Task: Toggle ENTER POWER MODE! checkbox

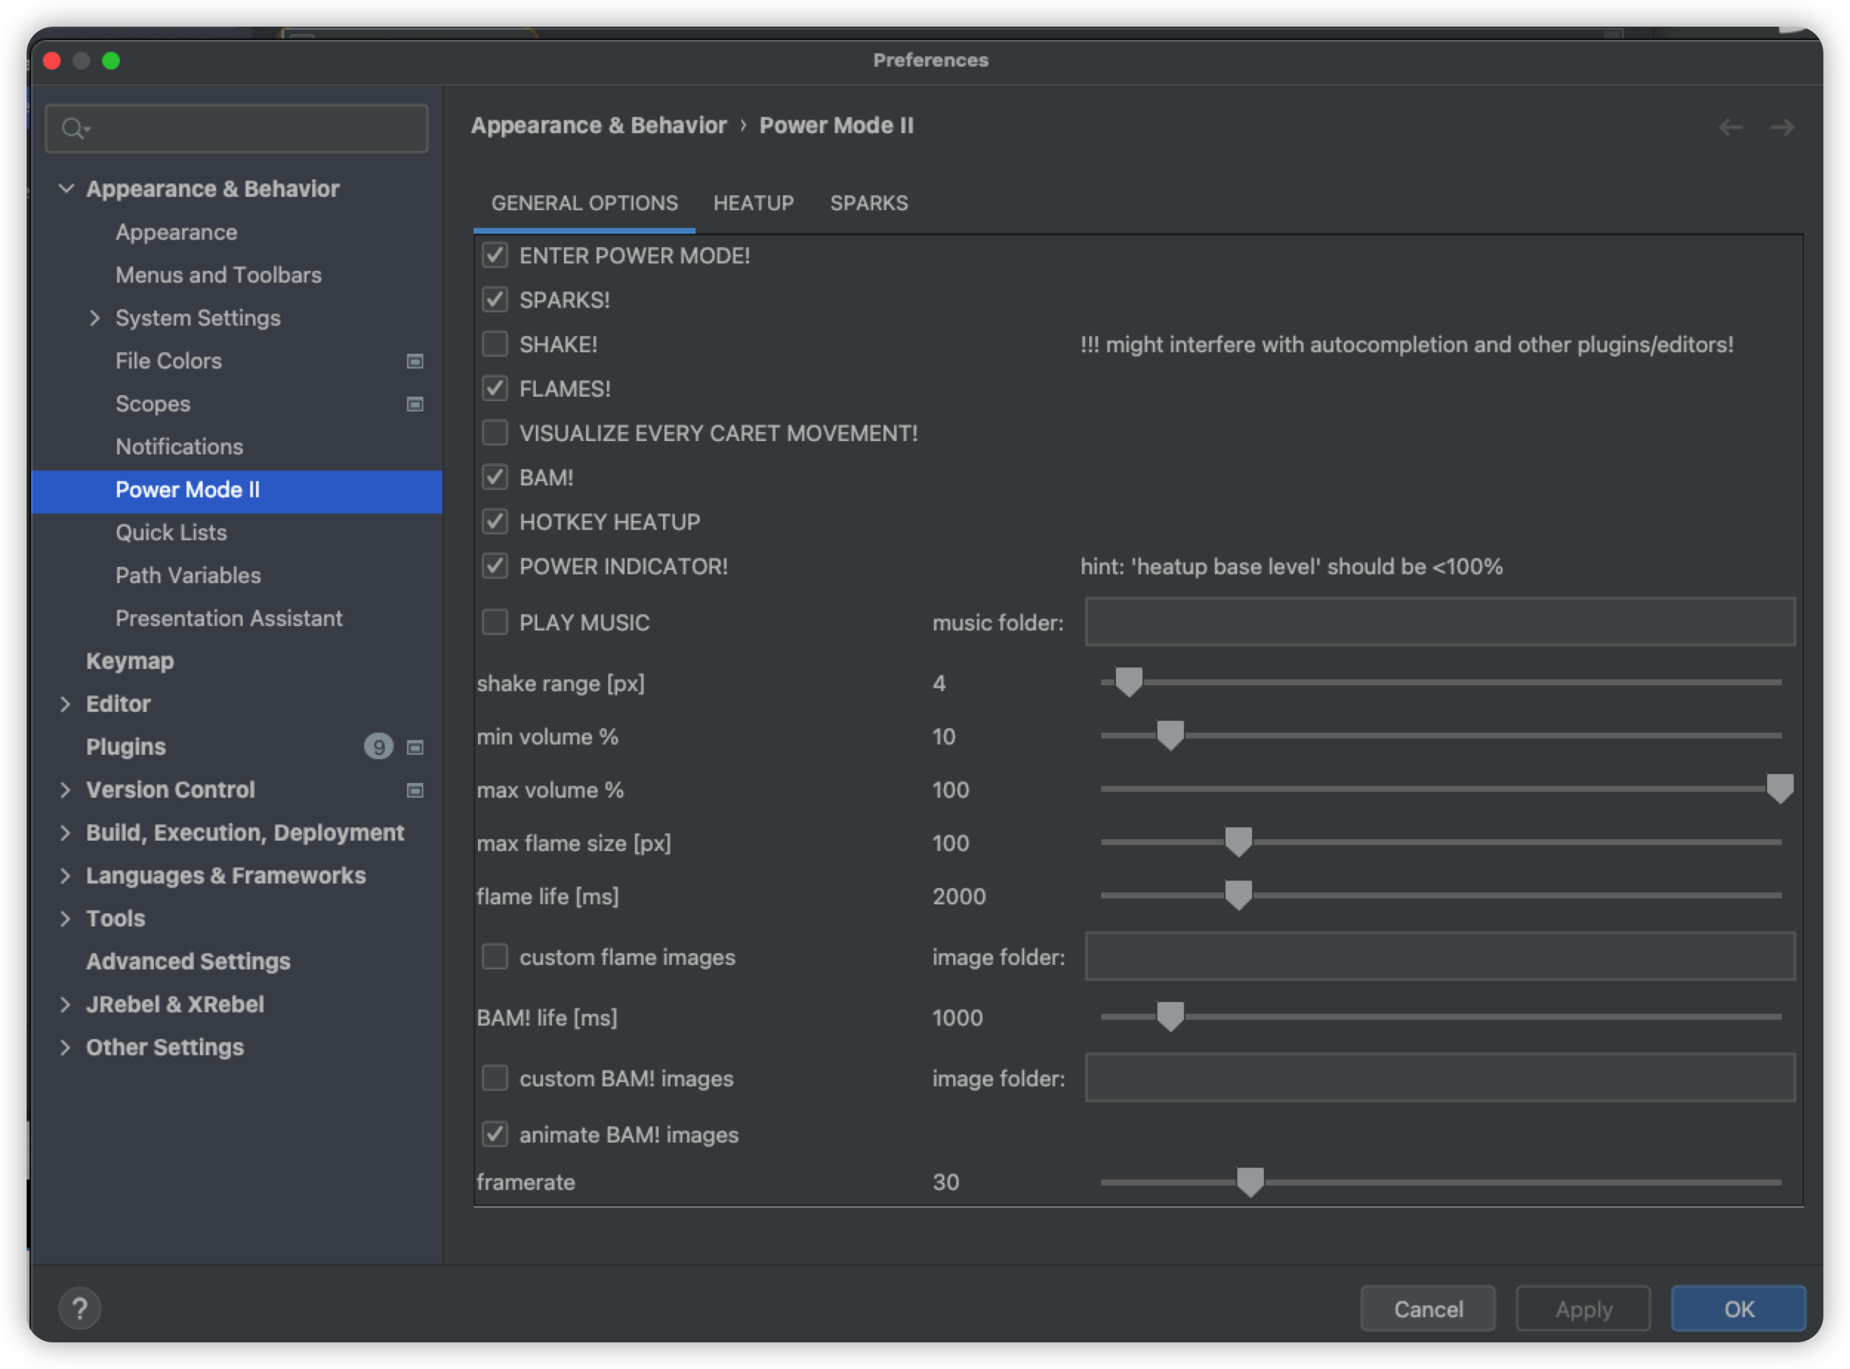Action: point(494,255)
